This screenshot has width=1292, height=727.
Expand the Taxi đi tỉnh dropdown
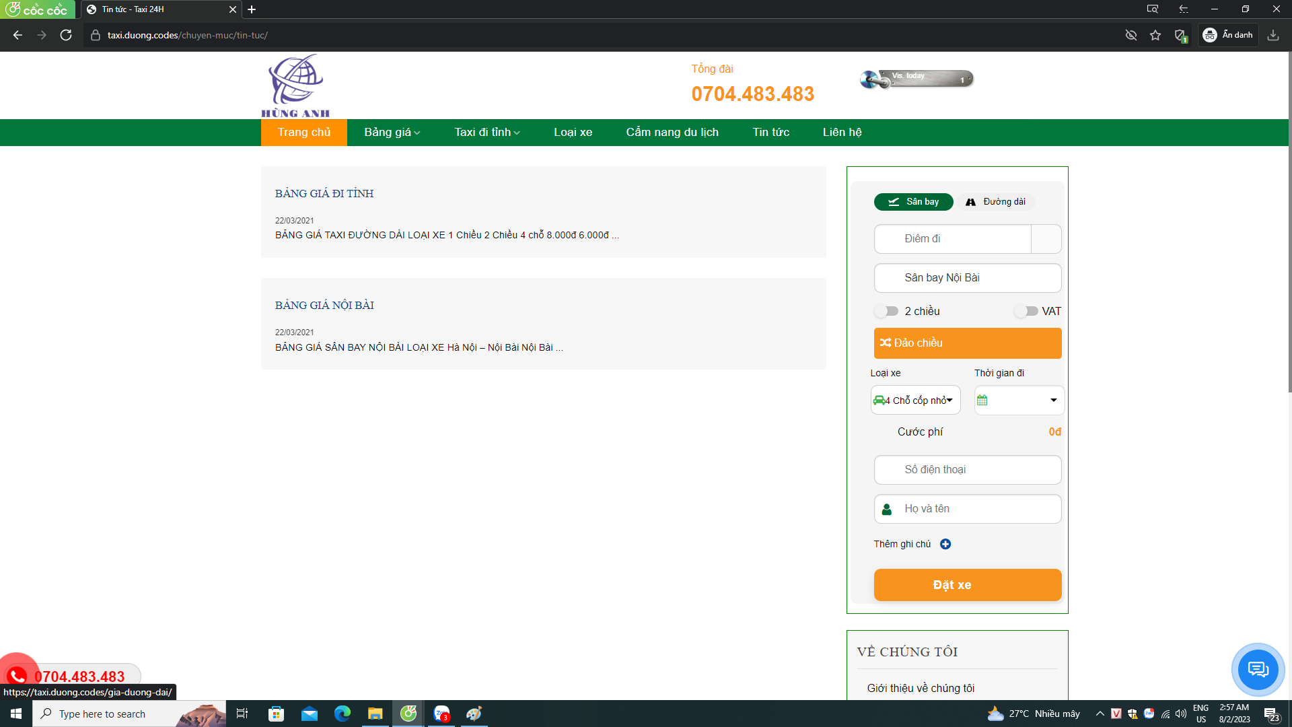(487, 133)
